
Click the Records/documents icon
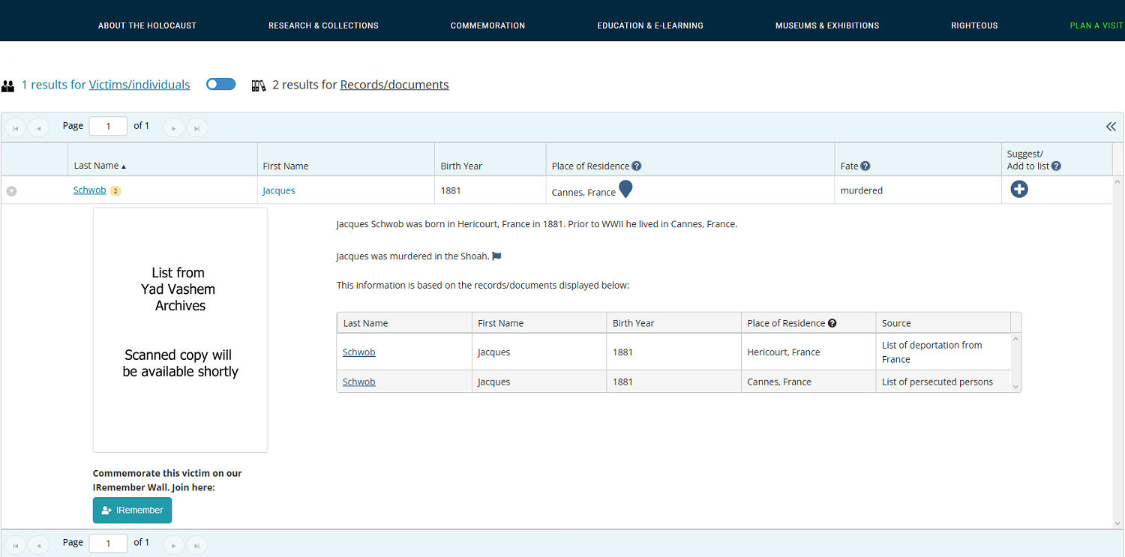(x=258, y=85)
